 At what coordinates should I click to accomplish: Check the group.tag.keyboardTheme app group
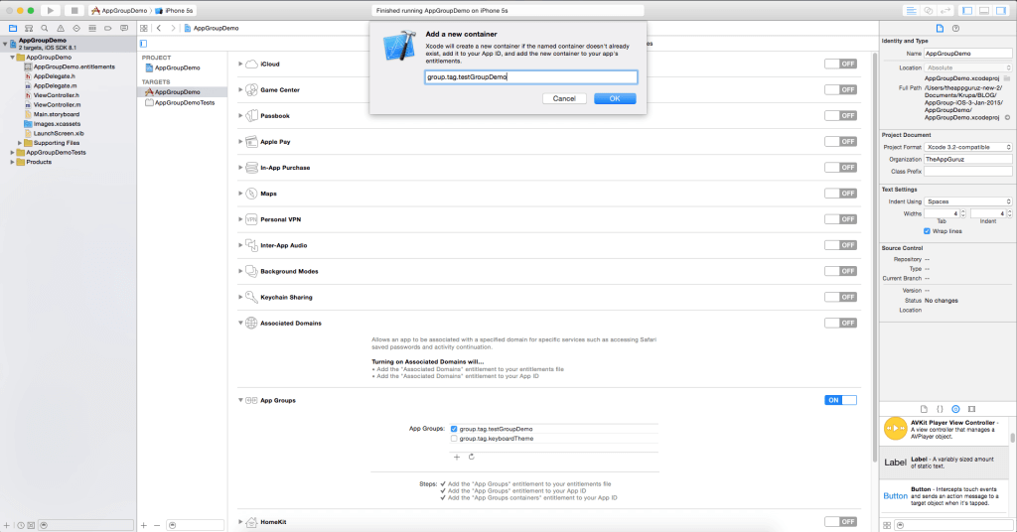(x=454, y=439)
